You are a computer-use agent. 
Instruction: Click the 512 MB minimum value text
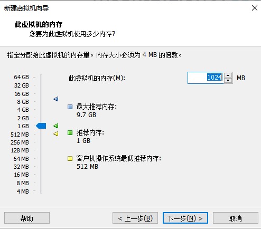[x=87, y=167]
